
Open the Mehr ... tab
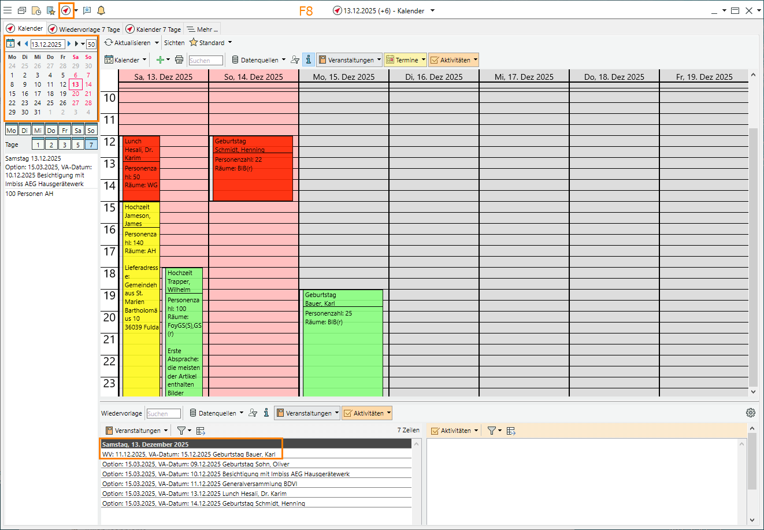202,29
